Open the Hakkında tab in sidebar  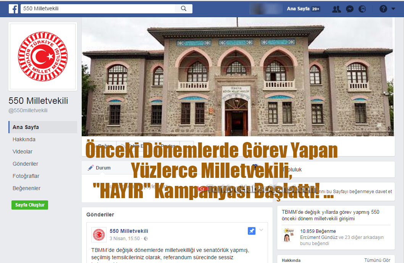(24, 139)
